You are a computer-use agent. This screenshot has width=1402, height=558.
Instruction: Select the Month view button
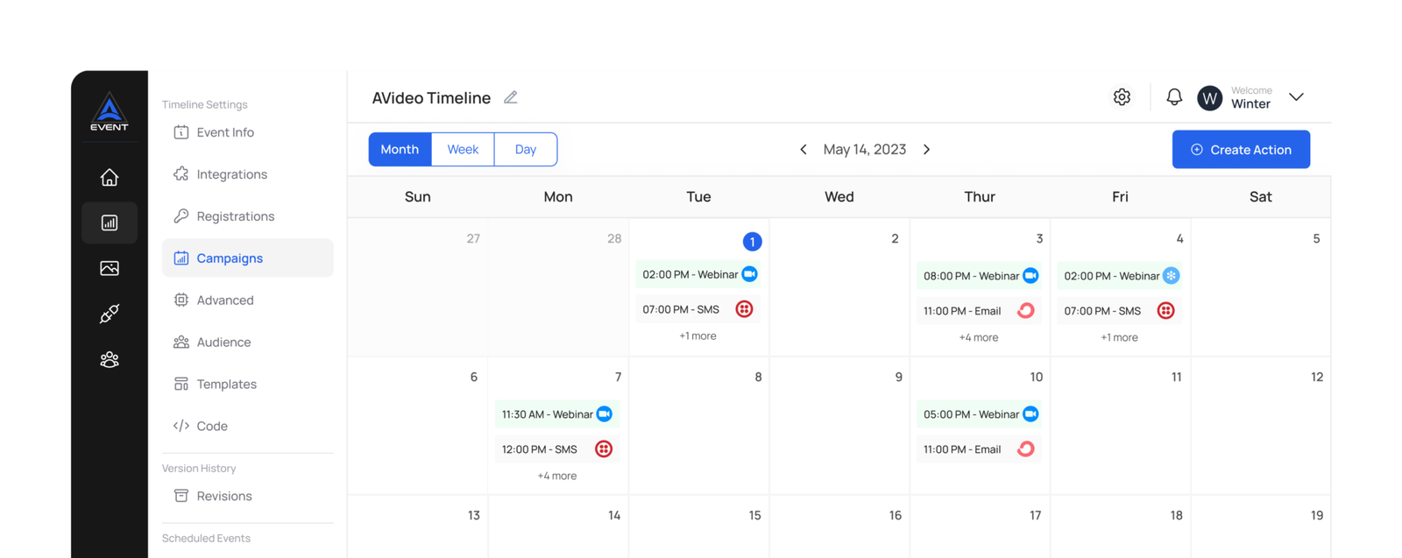point(400,149)
